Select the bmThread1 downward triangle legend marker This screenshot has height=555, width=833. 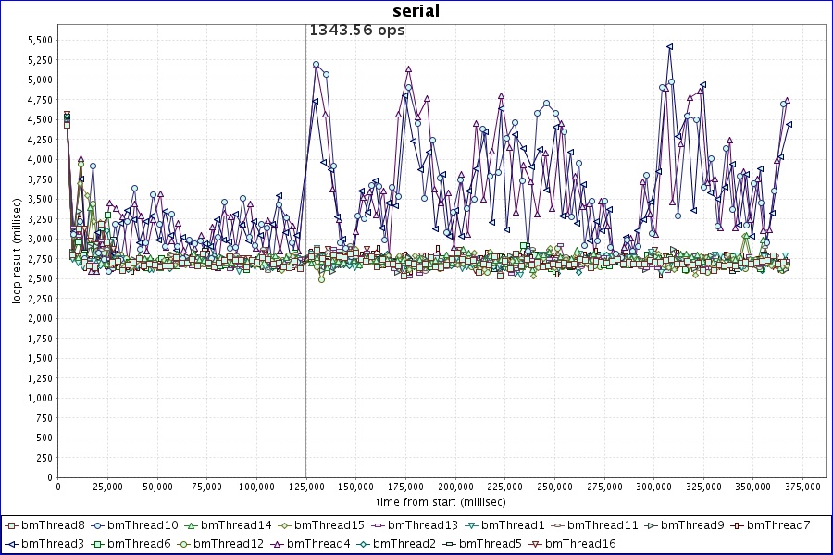(468, 525)
